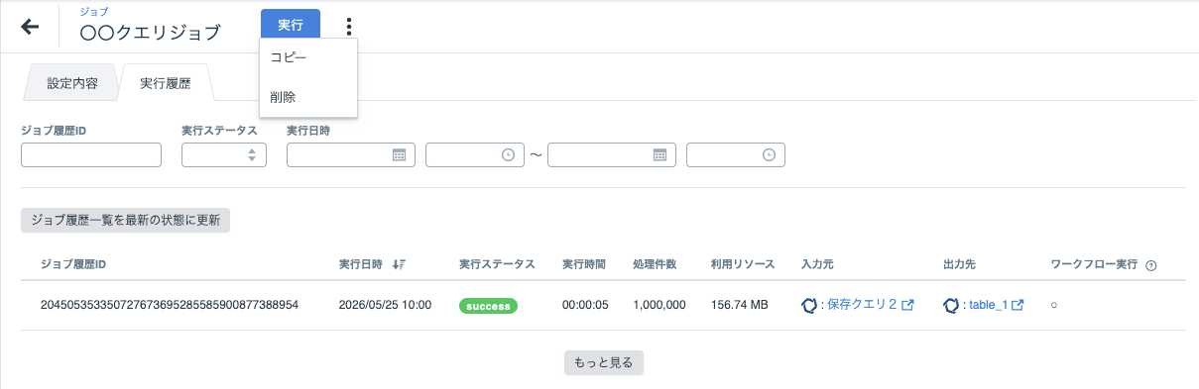Click the もっと見る load more button

point(604,362)
